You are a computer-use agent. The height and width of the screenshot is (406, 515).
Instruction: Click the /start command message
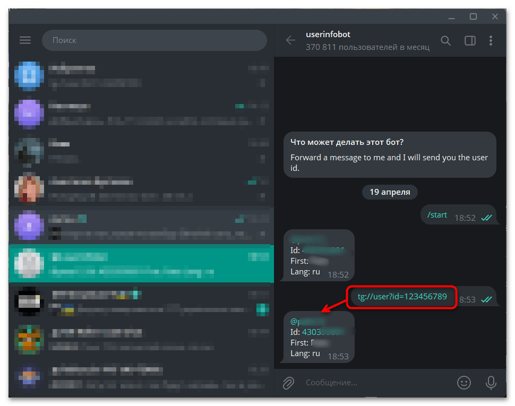click(x=437, y=215)
